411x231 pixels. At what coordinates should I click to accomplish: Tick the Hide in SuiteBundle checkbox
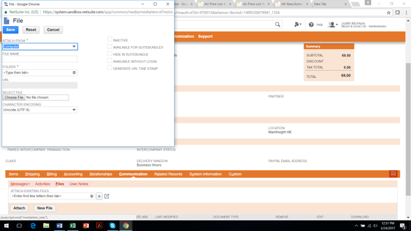point(110,54)
